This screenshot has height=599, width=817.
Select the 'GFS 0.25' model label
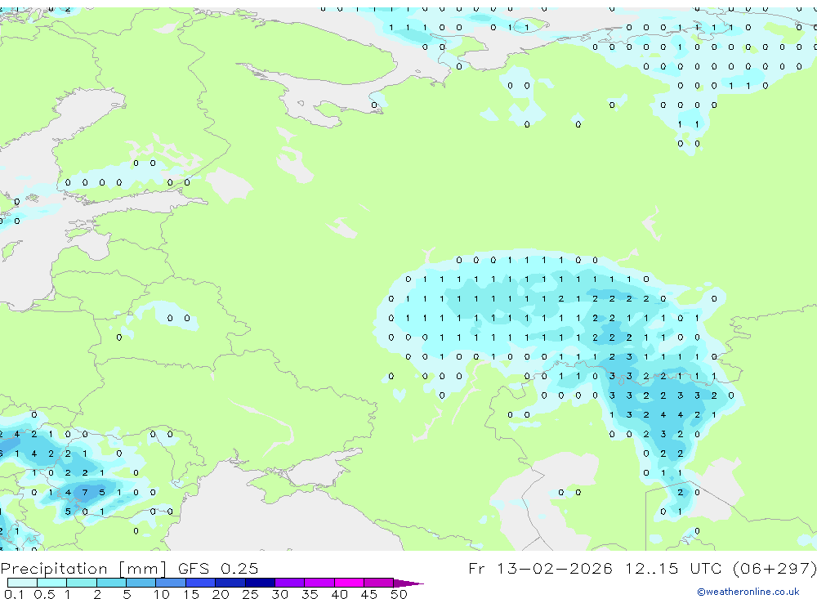pyautogui.click(x=218, y=568)
